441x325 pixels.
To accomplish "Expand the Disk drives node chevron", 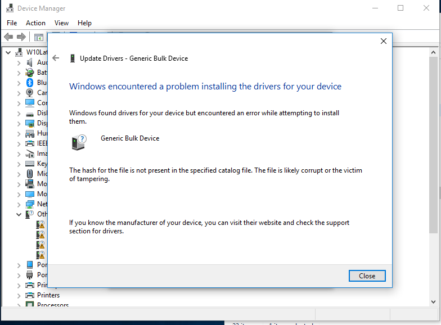I will pos(19,114).
